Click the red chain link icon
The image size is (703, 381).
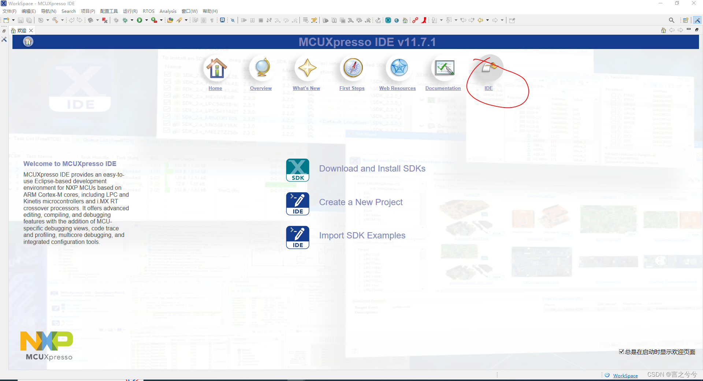pyautogui.click(x=415, y=20)
